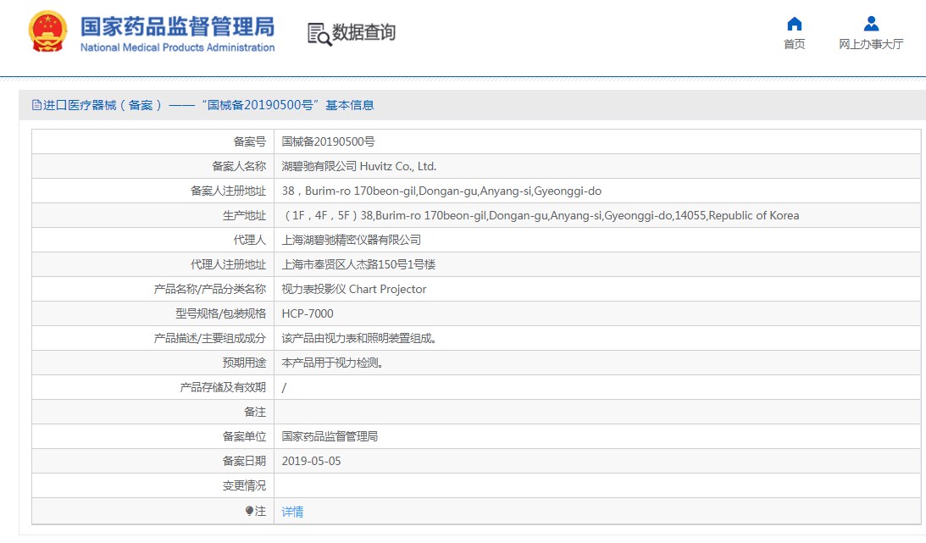Click the 生产地址 label
926x543 pixels.
point(245,215)
